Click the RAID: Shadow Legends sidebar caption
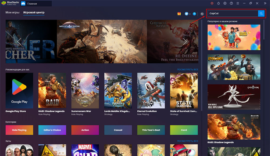The image size is (270, 156). point(221,142)
